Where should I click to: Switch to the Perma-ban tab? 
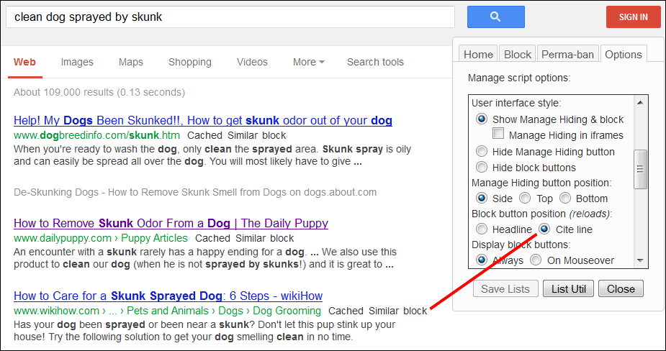click(568, 55)
